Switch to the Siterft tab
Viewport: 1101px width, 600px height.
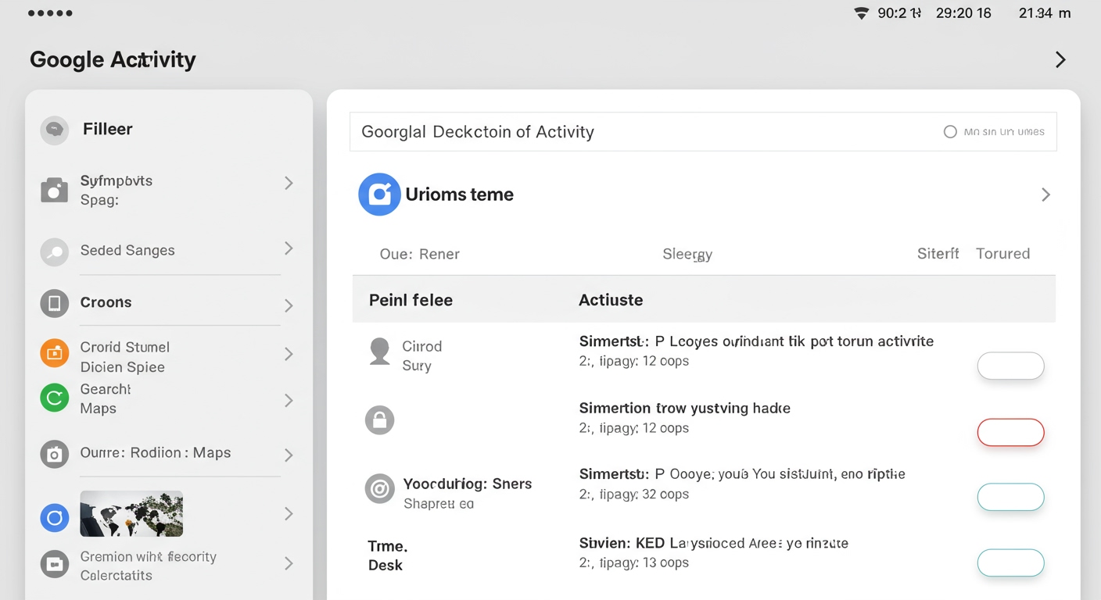pos(938,253)
